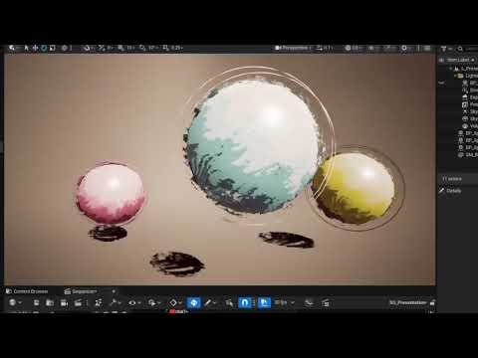Toggle the world/local coordinate globe icon
This screenshot has height=358, width=478.
(65, 48)
